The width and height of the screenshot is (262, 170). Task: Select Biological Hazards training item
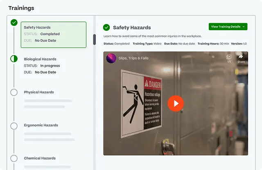pyautogui.click(x=40, y=59)
